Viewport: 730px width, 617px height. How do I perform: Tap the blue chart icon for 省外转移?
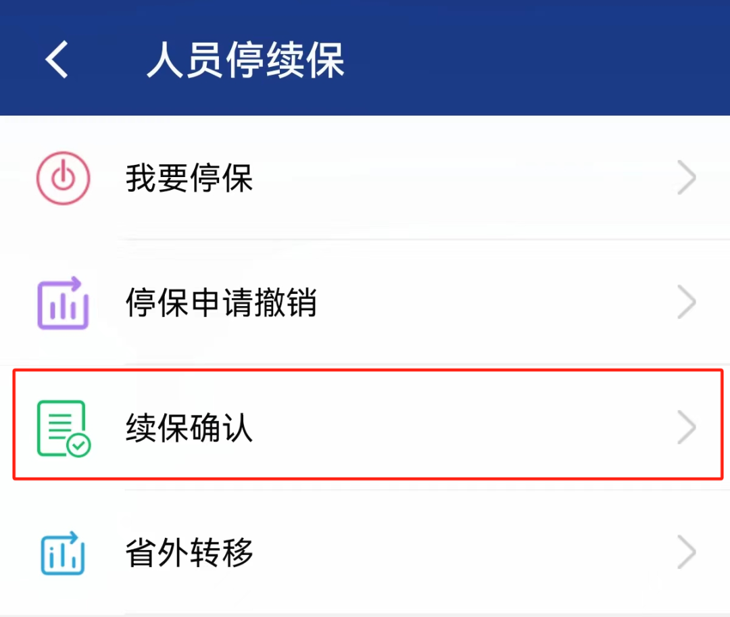62,553
